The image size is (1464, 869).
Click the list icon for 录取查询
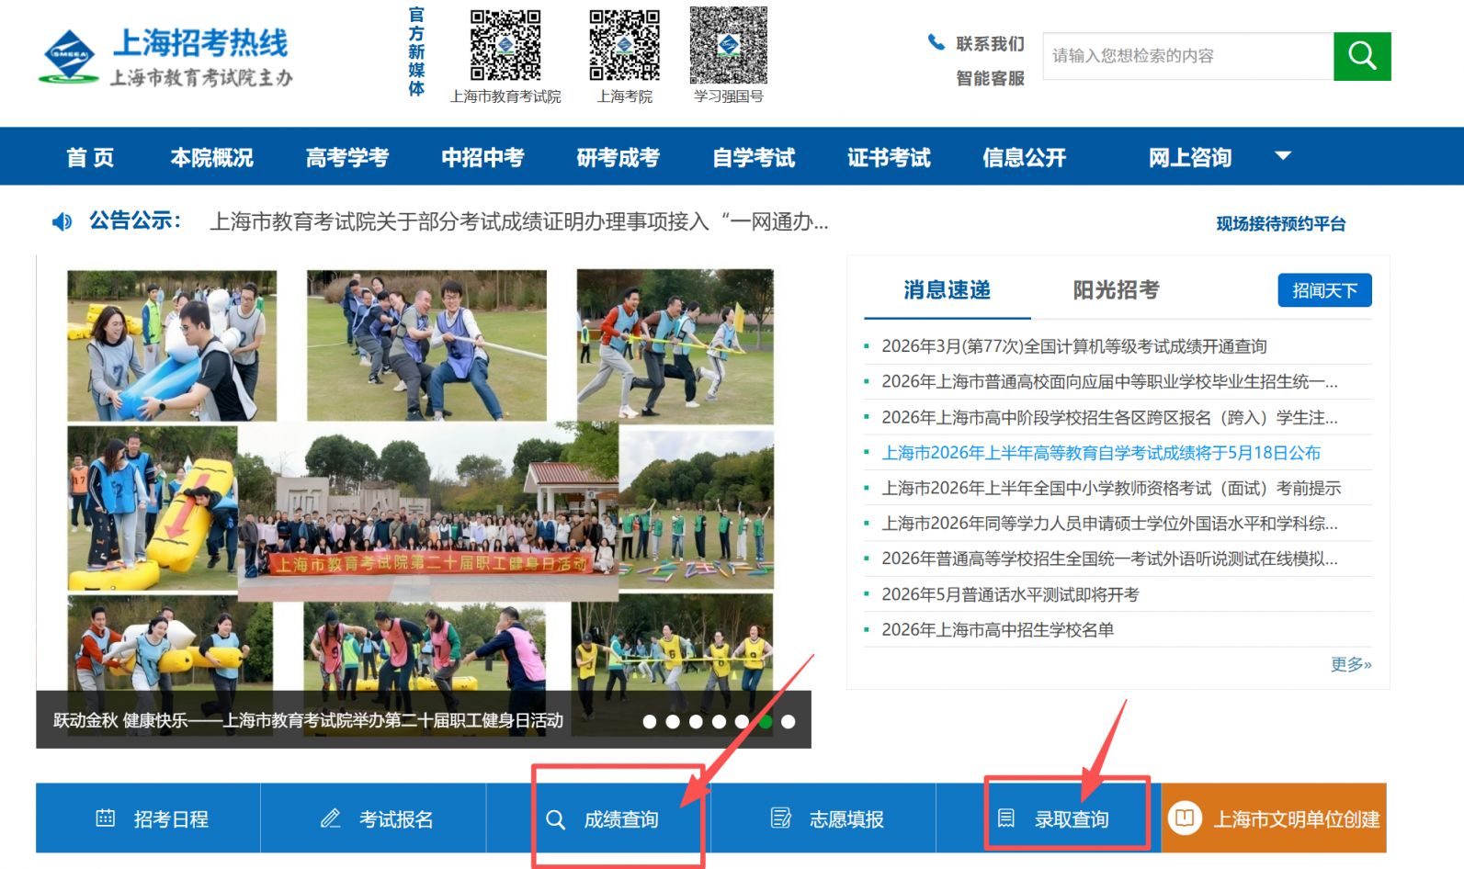tap(1006, 818)
